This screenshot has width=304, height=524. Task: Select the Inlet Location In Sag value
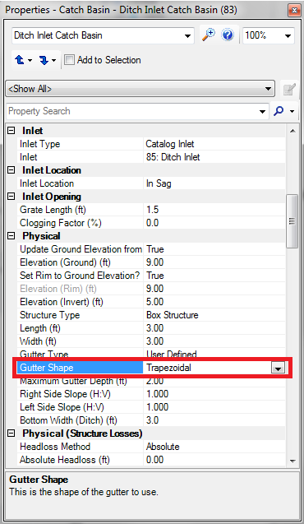coord(214,183)
